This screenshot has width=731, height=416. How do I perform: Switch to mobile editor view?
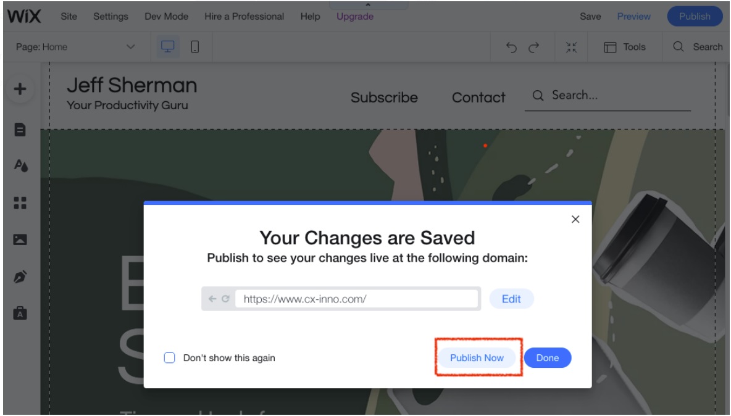pos(194,47)
